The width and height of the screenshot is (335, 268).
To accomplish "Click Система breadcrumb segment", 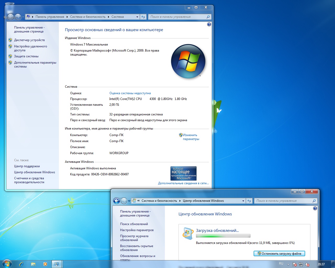I will (x=118, y=17).
